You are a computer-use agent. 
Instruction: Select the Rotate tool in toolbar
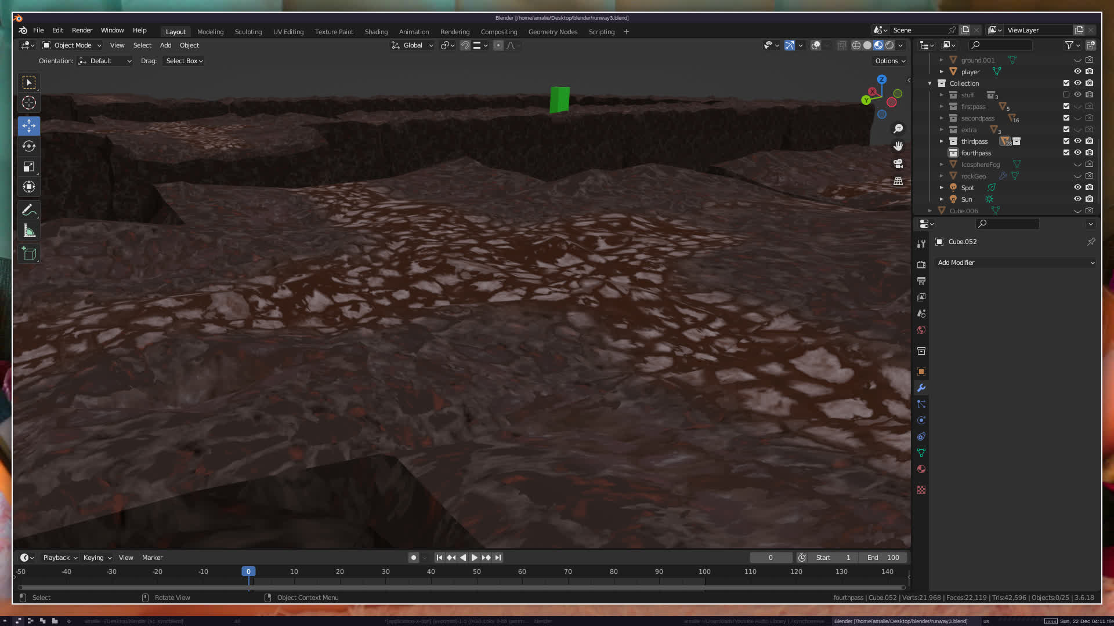(x=28, y=146)
